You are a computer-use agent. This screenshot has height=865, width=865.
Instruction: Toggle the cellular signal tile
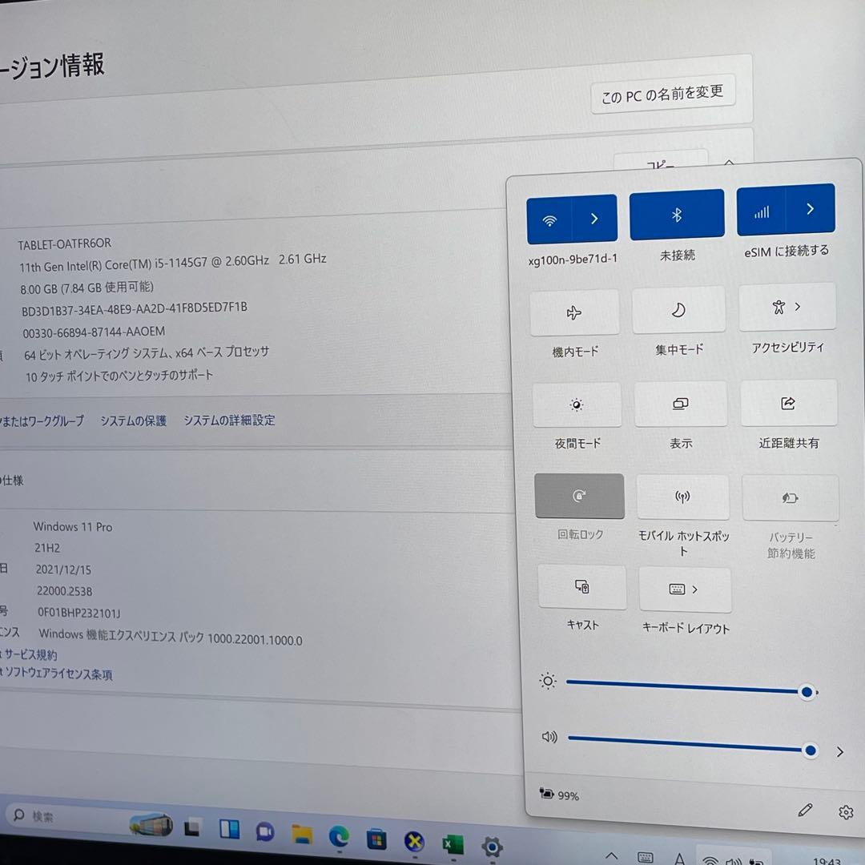click(x=762, y=211)
